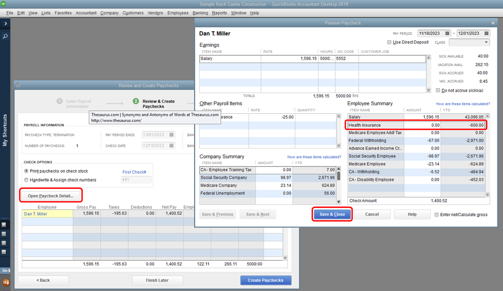Open the pay period start date calendar icon
This screenshot has height=291, width=503.
[447, 33]
